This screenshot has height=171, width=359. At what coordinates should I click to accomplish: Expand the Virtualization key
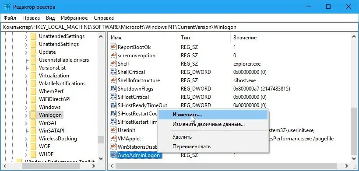(26, 76)
